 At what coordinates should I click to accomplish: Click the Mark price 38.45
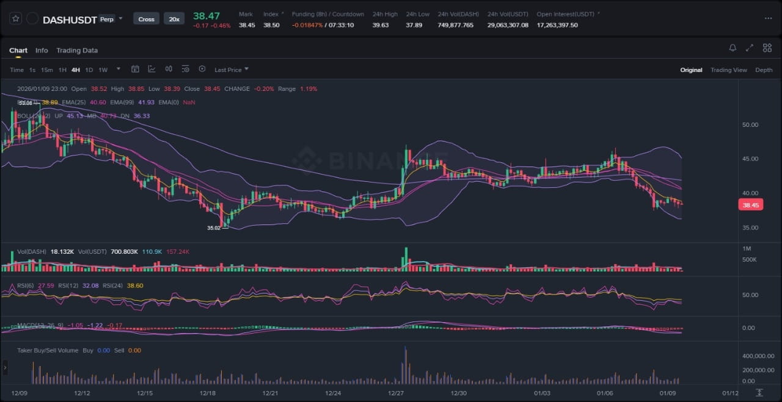pyautogui.click(x=247, y=25)
